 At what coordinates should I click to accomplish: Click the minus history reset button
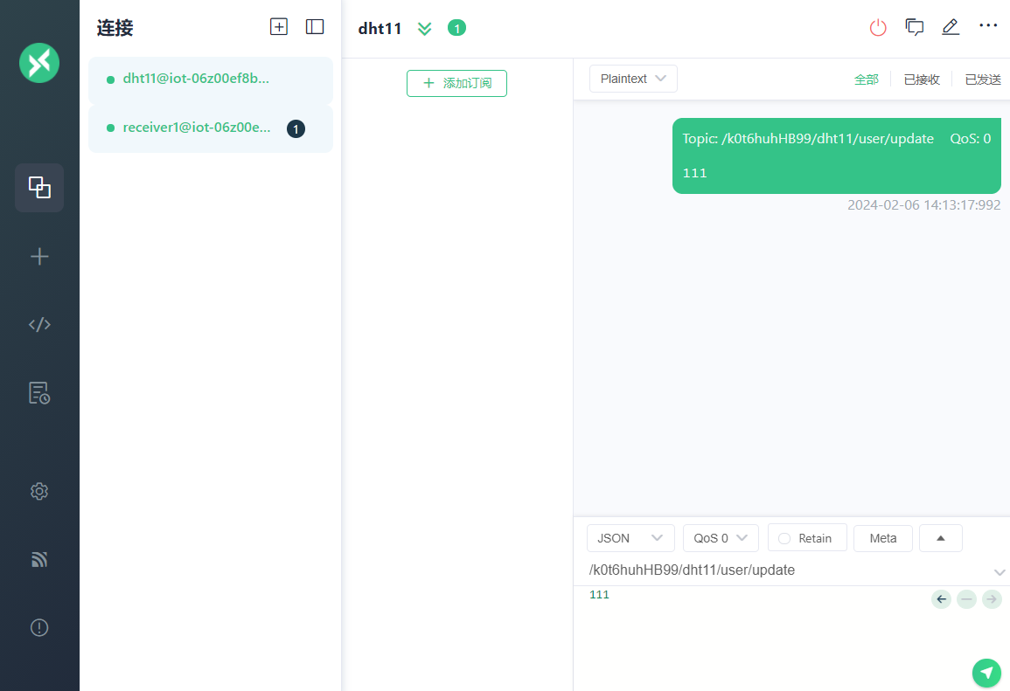coord(966,599)
